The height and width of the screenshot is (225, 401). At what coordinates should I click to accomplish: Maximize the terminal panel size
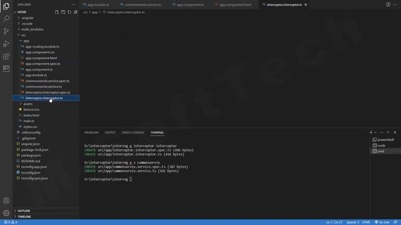point(388,132)
